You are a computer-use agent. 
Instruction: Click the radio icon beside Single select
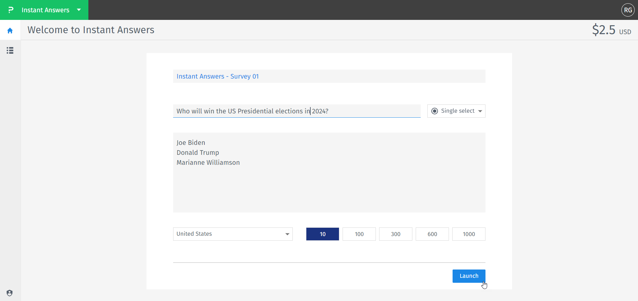[x=435, y=111]
